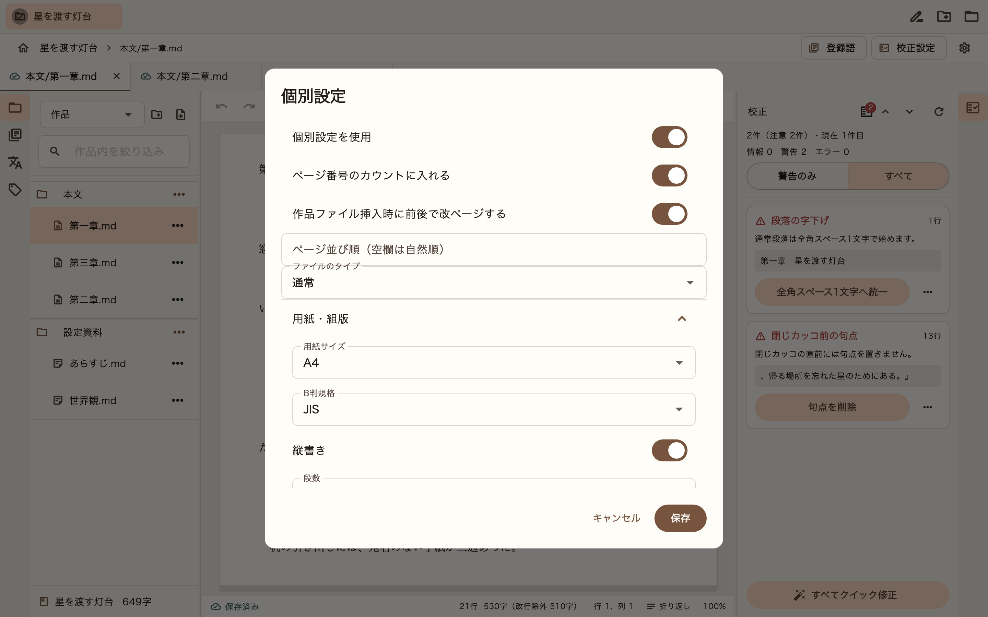Click the add file icon in file panel
Screen dimensions: 988x617
[x=181, y=115]
